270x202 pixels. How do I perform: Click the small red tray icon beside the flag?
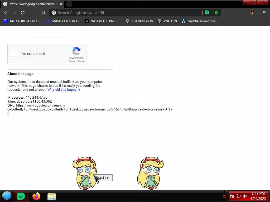[224, 196]
